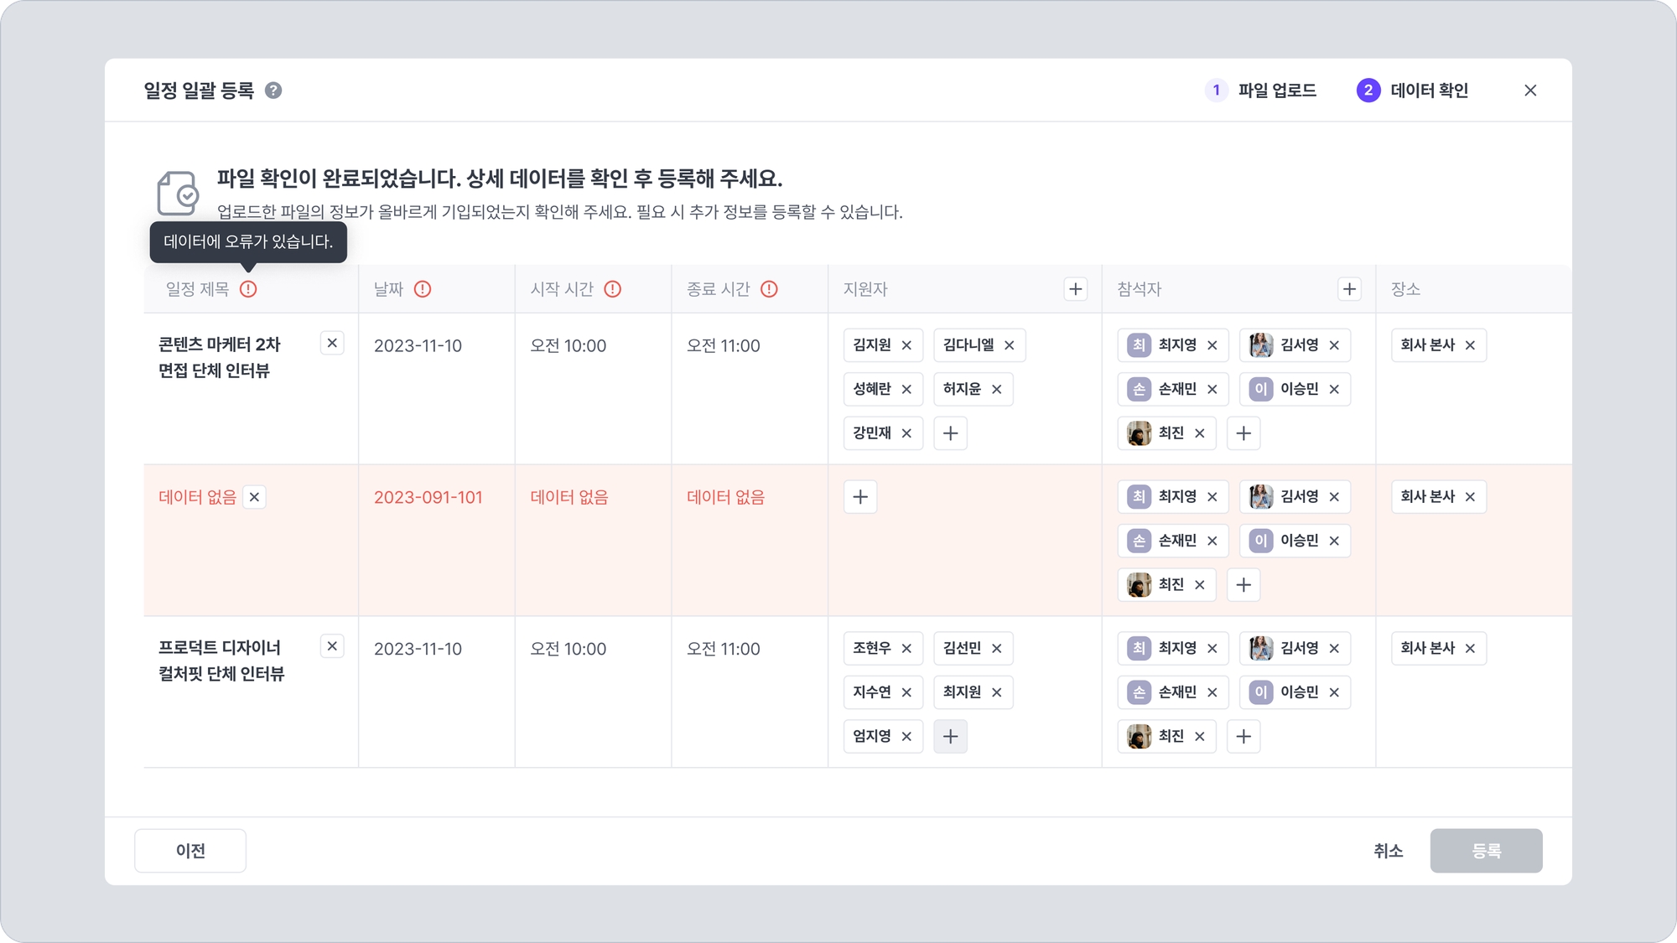Click the error icon next to 일정 제목
The height and width of the screenshot is (943, 1677).
point(248,289)
